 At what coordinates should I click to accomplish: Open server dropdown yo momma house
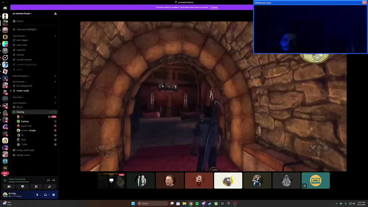coord(22,14)
